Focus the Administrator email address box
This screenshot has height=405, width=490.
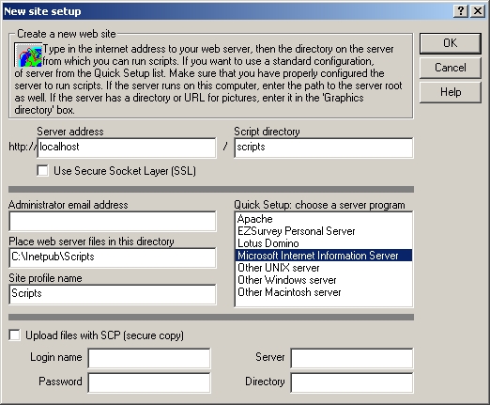pyautogui.click(x=113, y=221)
